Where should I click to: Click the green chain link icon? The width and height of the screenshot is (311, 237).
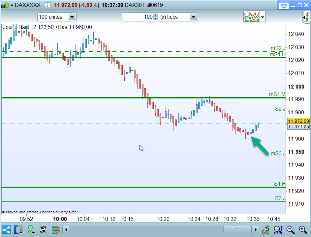click(x=31, y=230)
